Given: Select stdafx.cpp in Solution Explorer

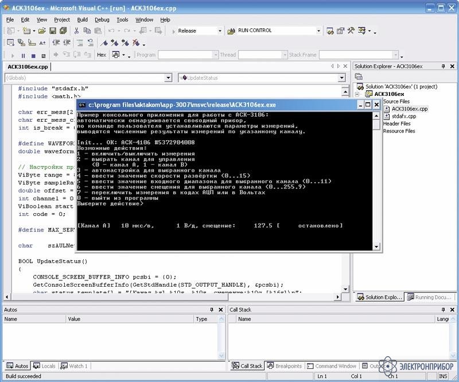Looking at the screenshot, I should pyautogui.click(x=404, y=117).
